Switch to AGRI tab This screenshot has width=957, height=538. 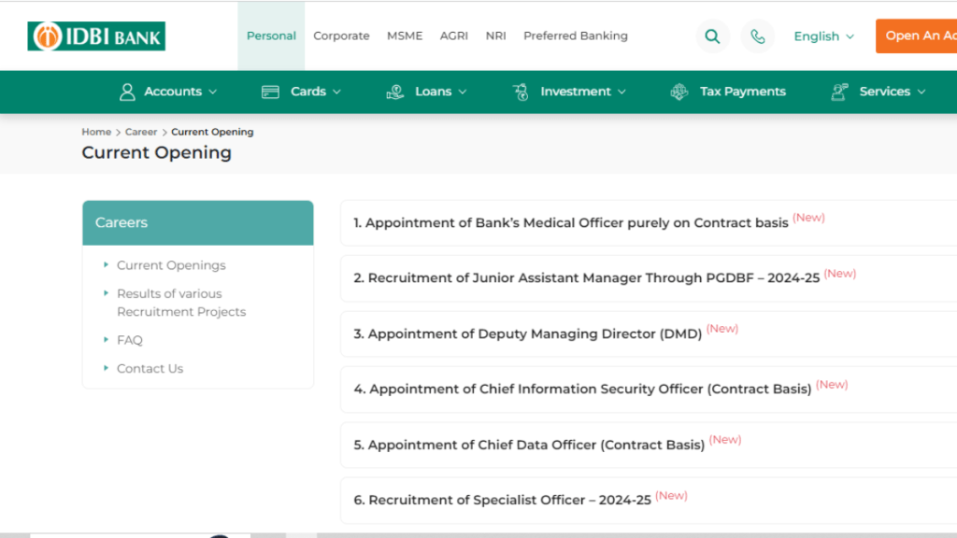[x=454, y=36]
